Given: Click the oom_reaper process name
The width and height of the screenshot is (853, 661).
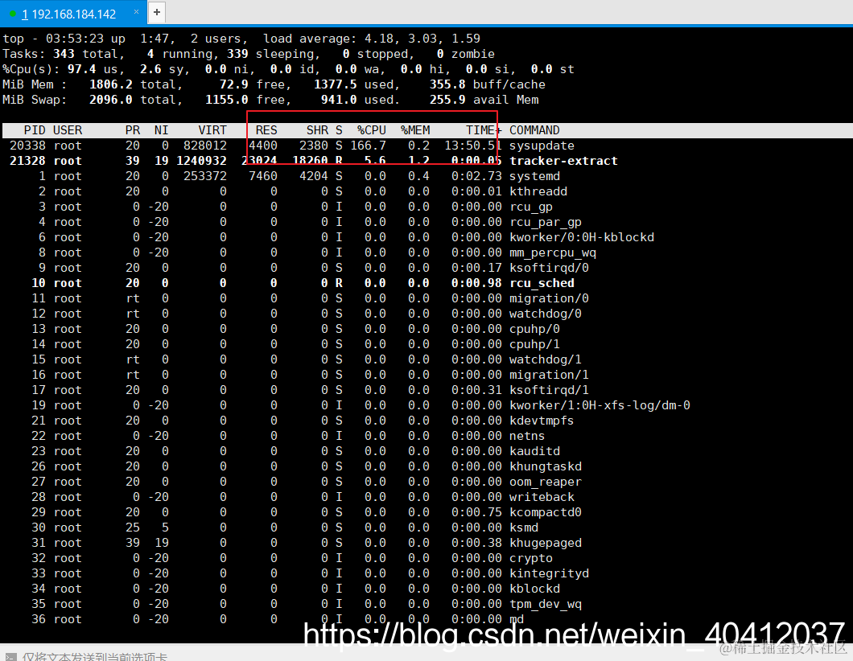Looking at the screenshot, I should tap(545, 481).
